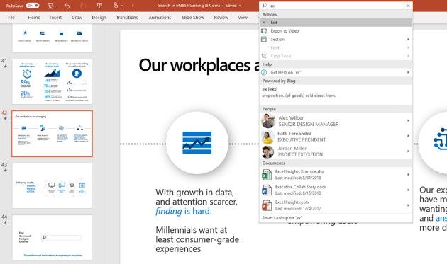Expand Jordan Miller's options arrow

pos(408,151)
